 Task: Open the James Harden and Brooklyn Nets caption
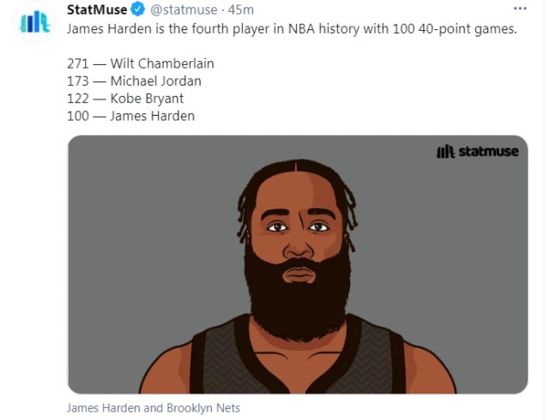[x=154, y=409]
